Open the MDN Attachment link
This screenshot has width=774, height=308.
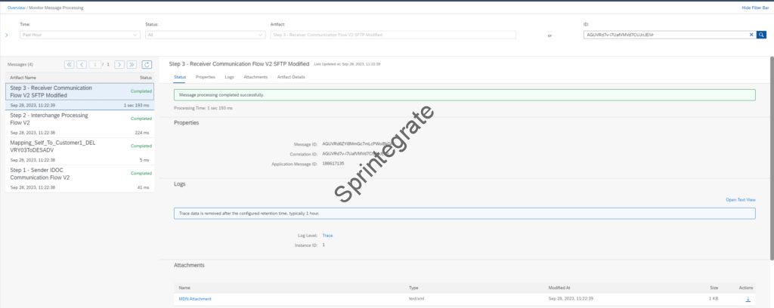(x=195, y=299)
